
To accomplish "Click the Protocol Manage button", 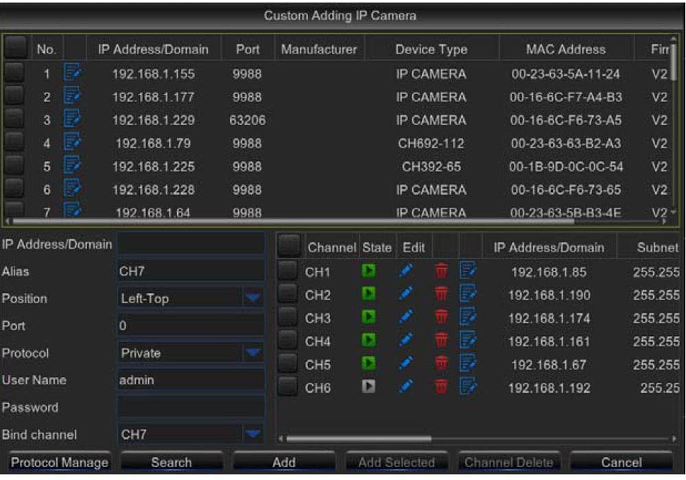I will pos(60,462).
